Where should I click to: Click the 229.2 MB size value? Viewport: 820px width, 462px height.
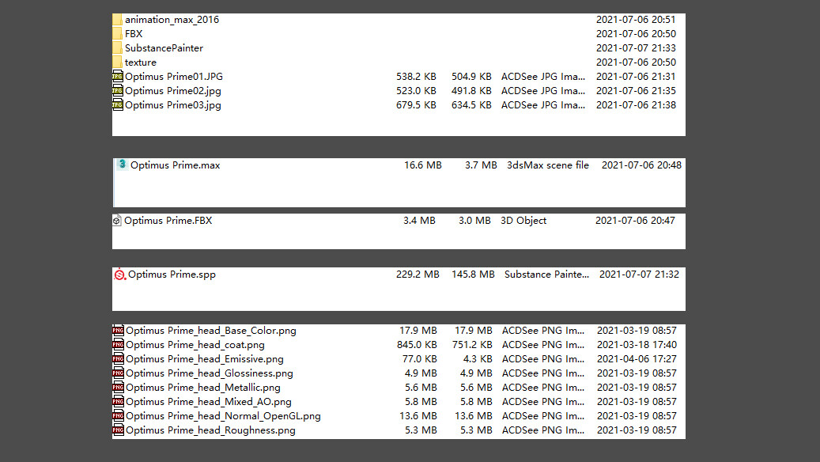pos(418,275)
